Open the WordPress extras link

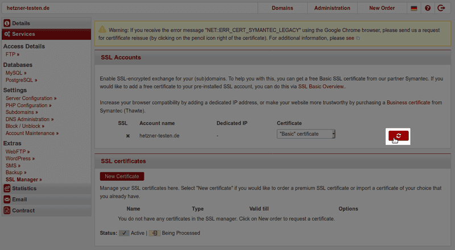20,159
